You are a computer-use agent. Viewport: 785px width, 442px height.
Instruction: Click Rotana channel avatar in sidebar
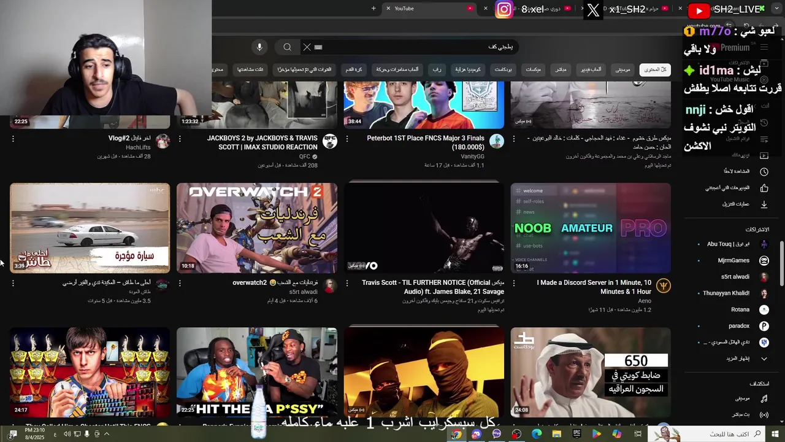coord(764,309)
